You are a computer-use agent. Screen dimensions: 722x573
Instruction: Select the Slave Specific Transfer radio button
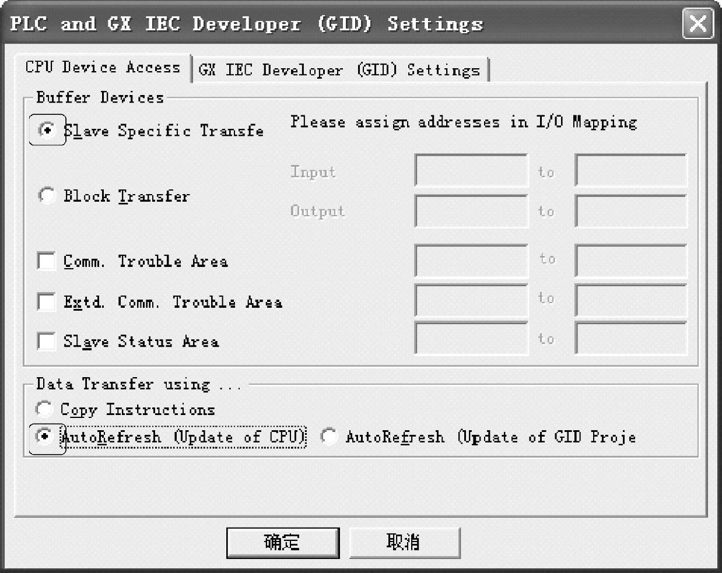(x=47, y=129)
